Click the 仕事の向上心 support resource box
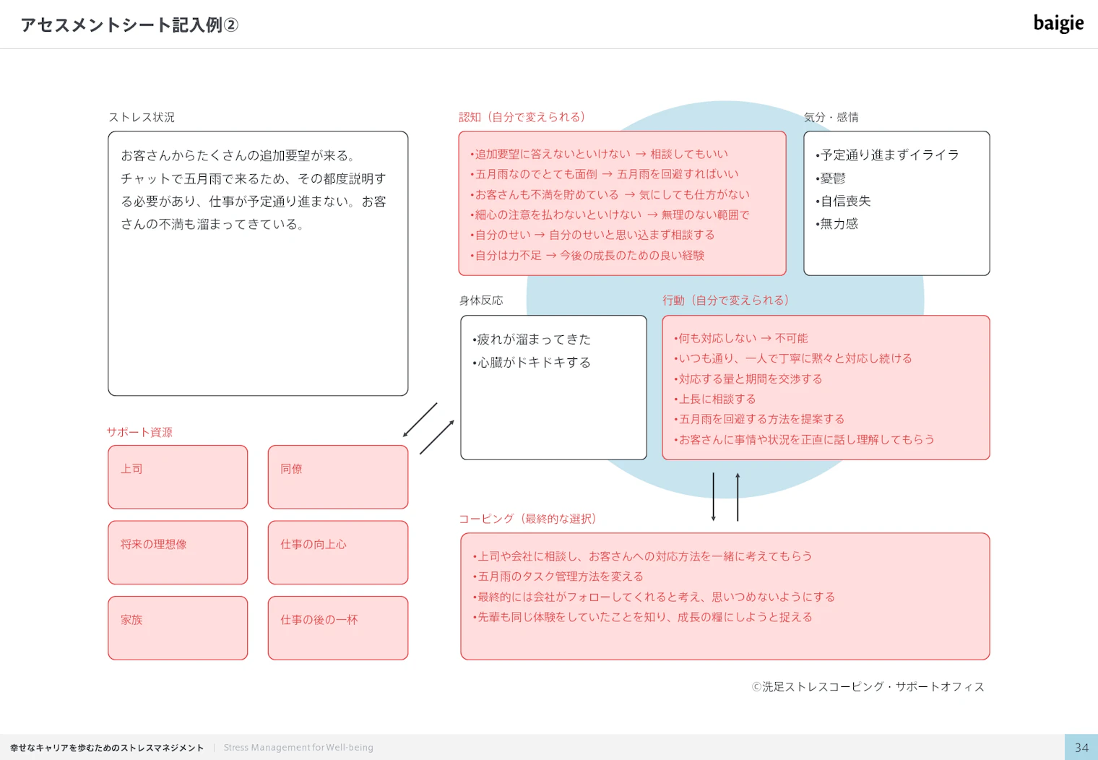Viewport: 1098px width, 760px height. [338, 553]
